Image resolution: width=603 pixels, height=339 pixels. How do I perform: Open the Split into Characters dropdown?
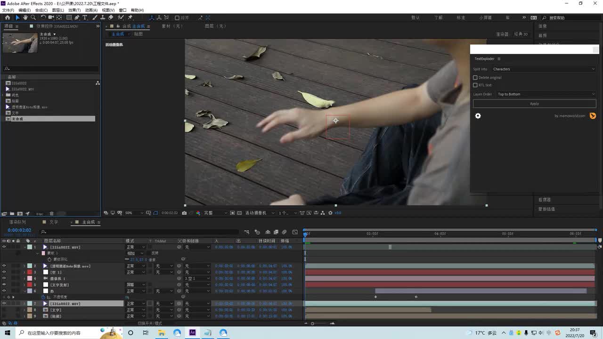coord(544,69)
